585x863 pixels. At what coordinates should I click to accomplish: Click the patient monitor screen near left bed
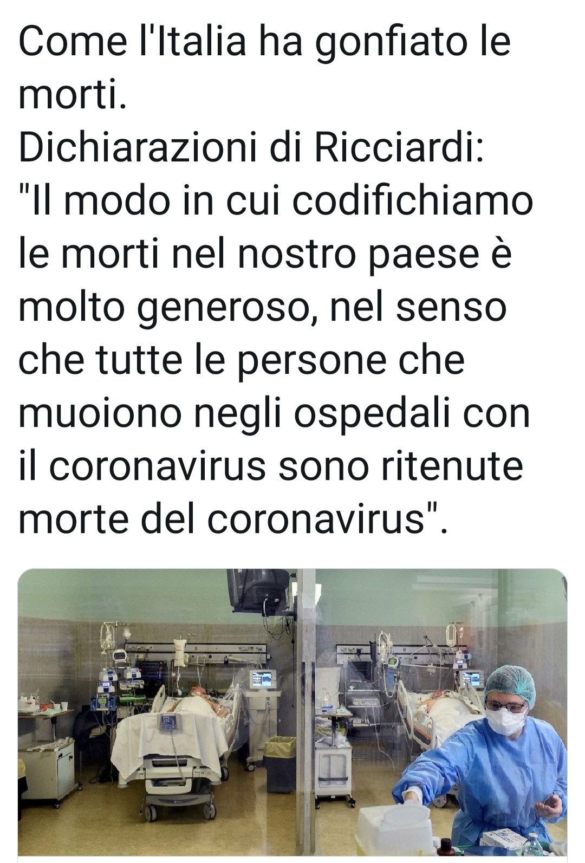[263, 678]
